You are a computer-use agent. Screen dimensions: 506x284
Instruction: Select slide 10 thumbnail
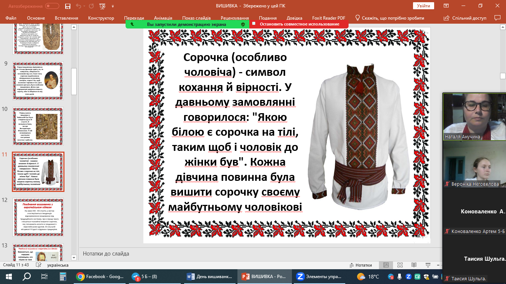click(x=38, y=126)
